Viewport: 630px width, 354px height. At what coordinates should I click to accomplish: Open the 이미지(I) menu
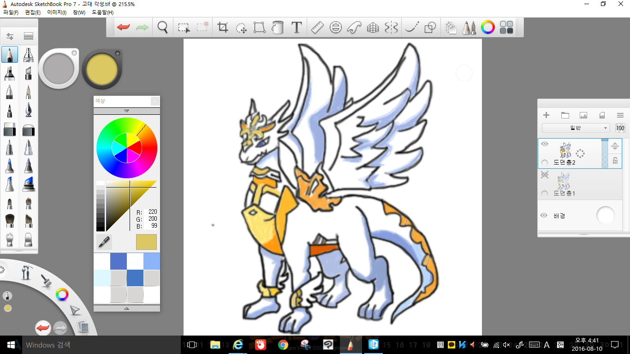click(57, 12)
